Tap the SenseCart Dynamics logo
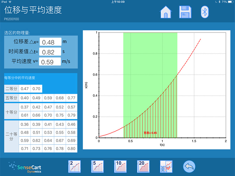Image resolution: width=235 pixels, height=176 pixels. [25, 167]
